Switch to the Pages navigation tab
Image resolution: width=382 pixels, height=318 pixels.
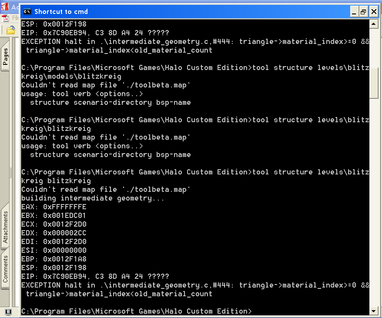coord(5,57)
